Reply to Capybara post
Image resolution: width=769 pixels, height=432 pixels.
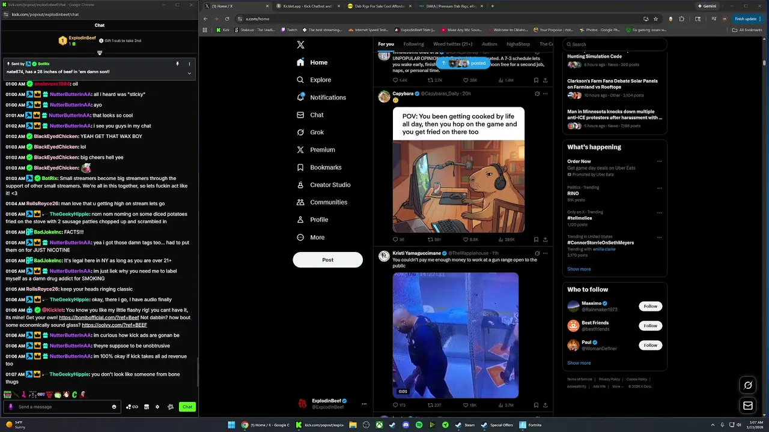pos(398,239)
